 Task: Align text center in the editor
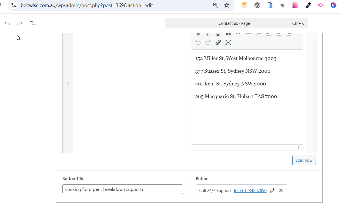[x=279, y=34]
